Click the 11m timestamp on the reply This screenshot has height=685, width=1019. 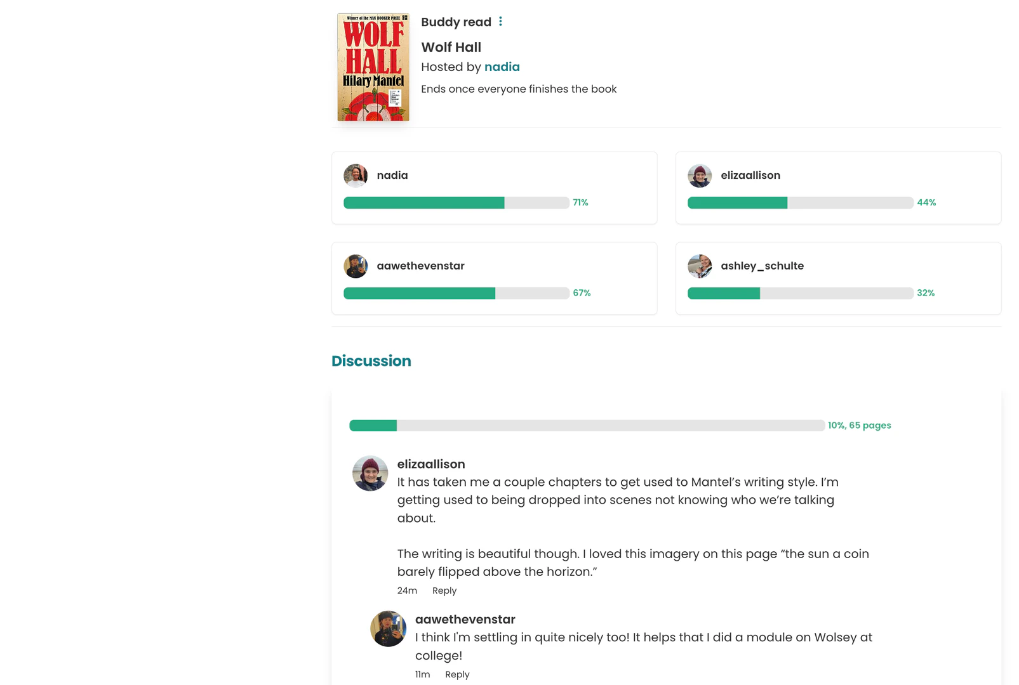click(x=422, y=674)
